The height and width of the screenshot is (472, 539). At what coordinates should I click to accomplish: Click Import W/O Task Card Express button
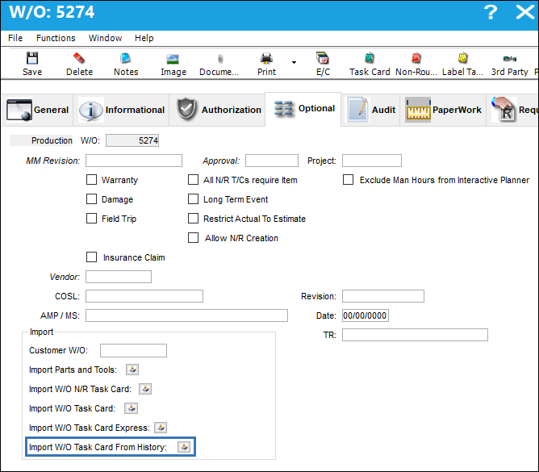(x=161, y=428)
